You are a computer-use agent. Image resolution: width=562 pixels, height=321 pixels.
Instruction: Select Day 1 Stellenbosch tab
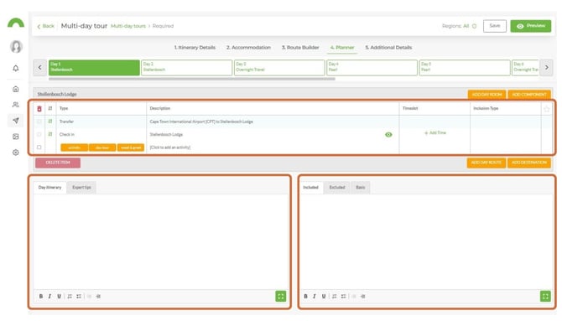94,67
